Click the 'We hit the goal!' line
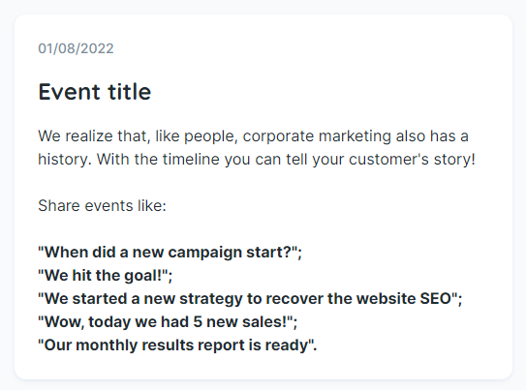Image resolution: width=526 pixels, height=390 pixels. point(105,276)
